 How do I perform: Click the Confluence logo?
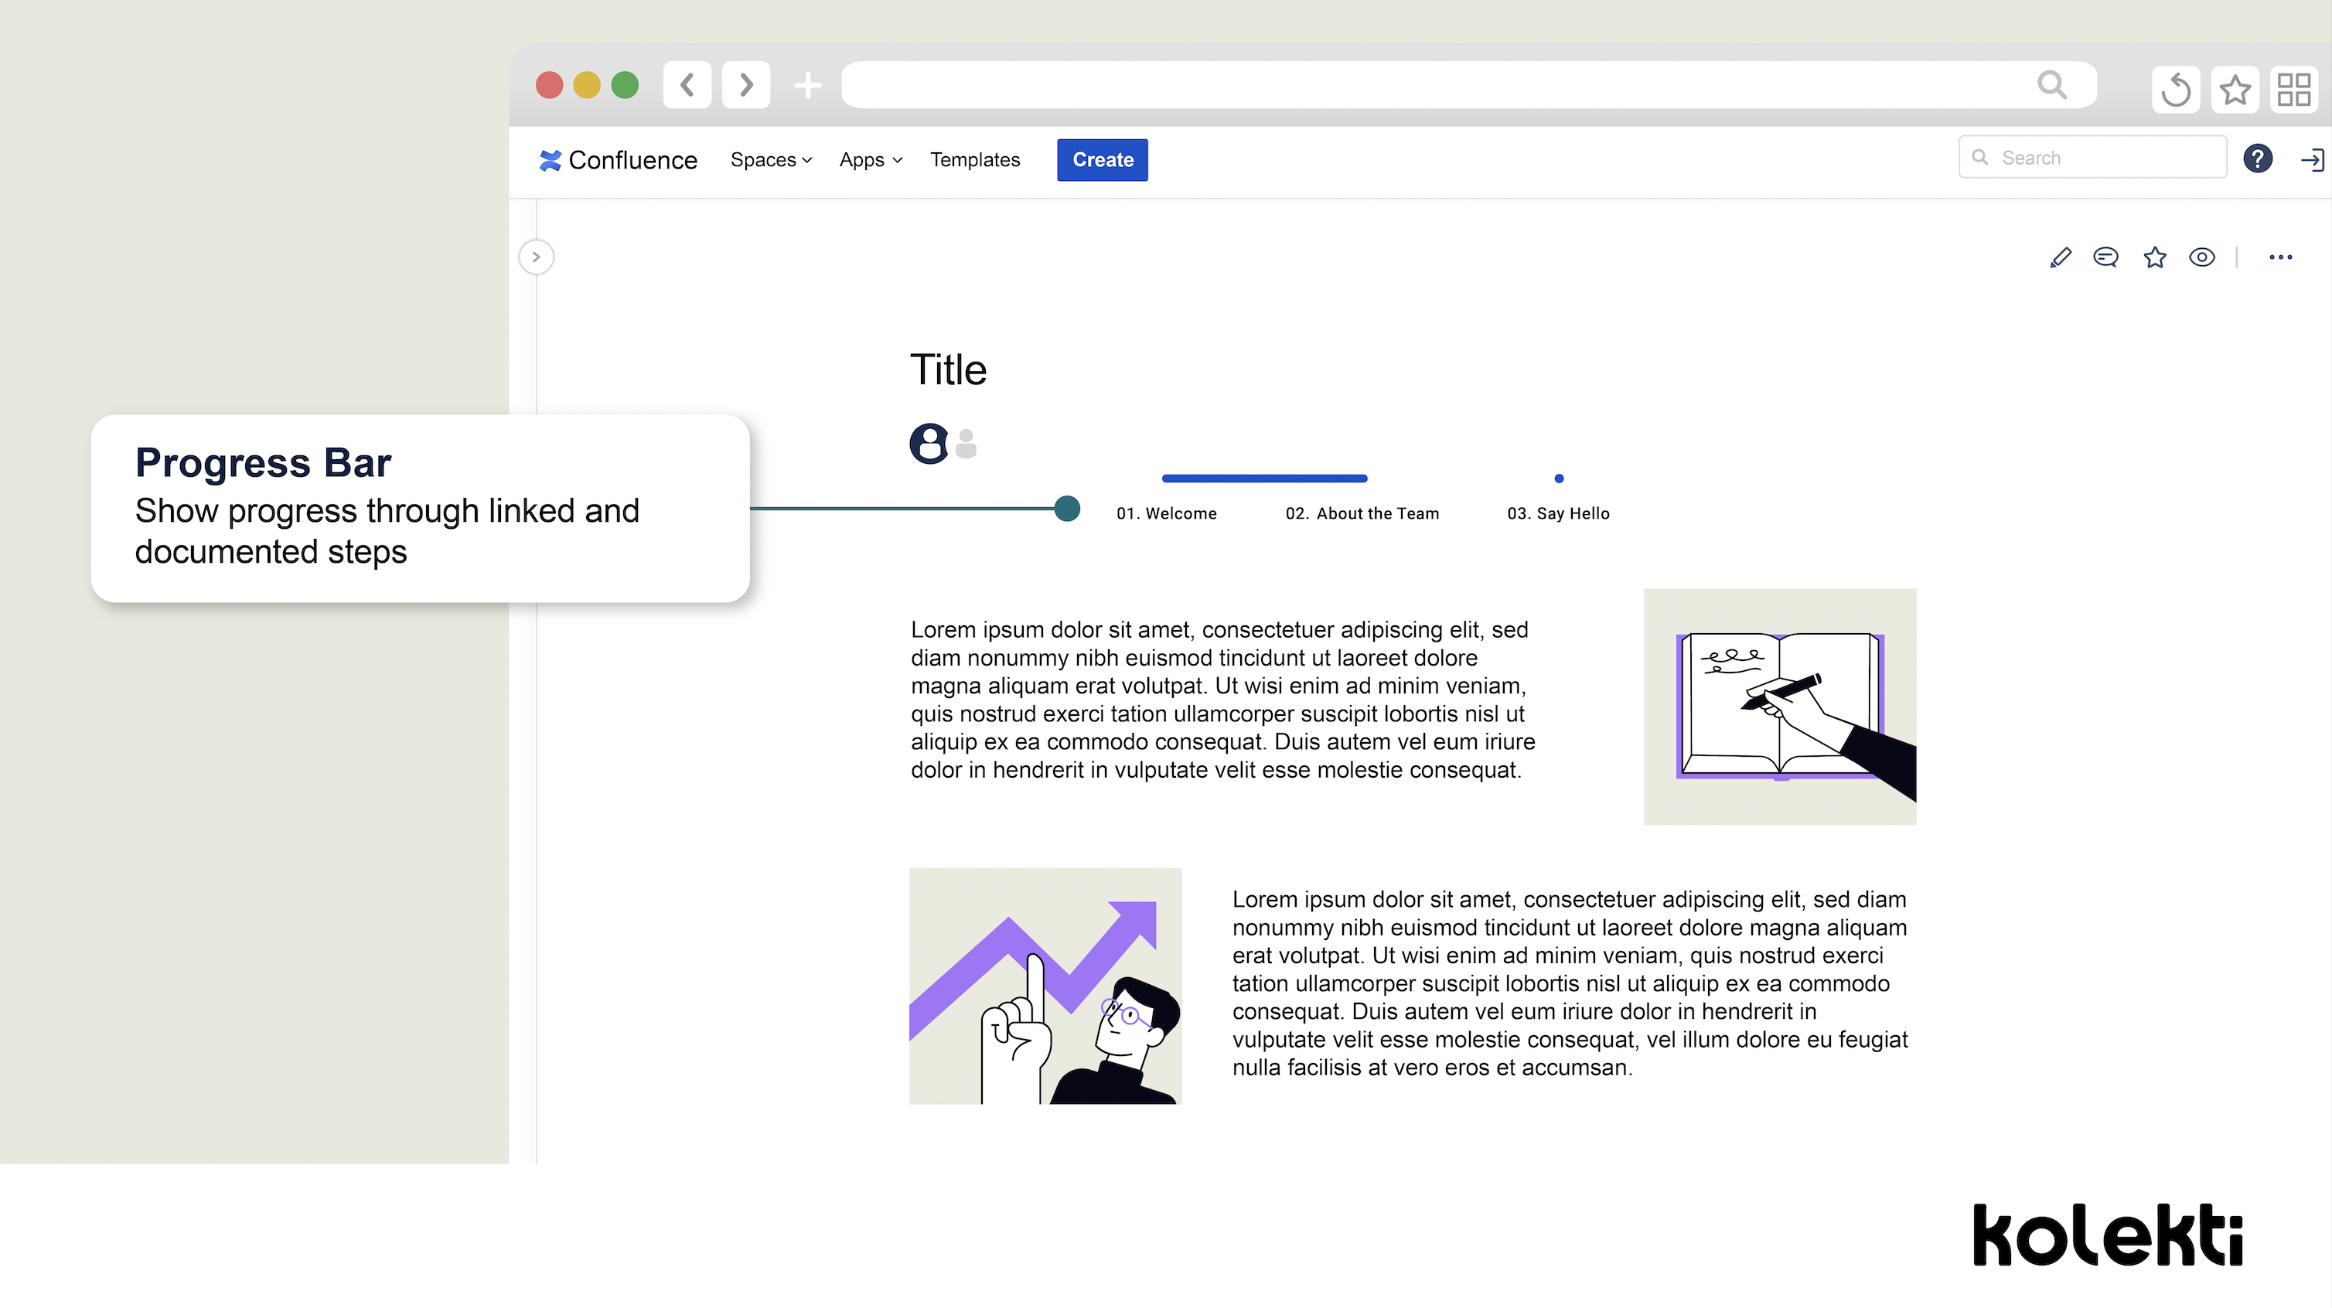619,159
